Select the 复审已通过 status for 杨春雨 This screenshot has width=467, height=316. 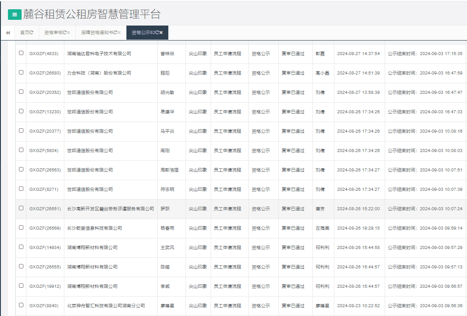[293, 228]
